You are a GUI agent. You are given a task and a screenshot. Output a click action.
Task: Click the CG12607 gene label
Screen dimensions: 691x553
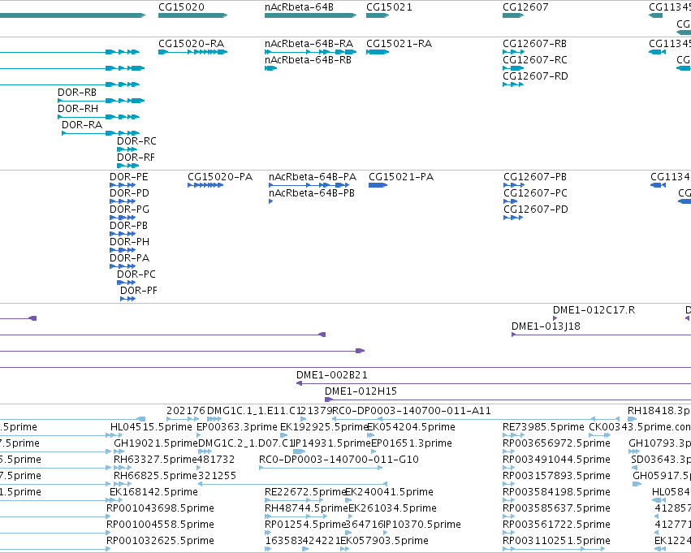coord(525,7)
